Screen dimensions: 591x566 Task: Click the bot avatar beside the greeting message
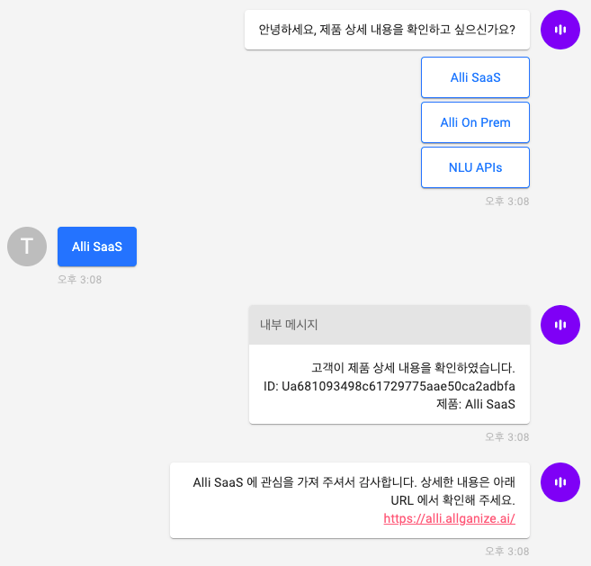coord(560,30)
